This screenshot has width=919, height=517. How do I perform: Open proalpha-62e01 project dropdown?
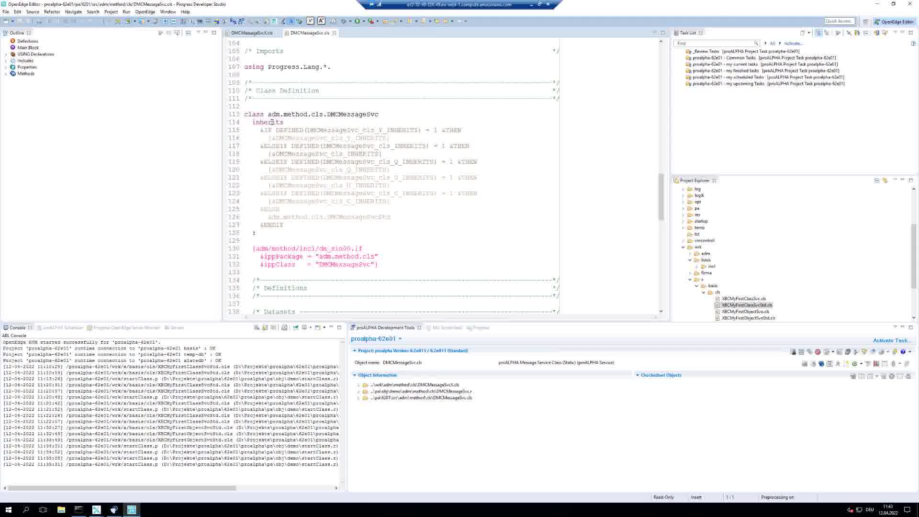tap(400, 339)
